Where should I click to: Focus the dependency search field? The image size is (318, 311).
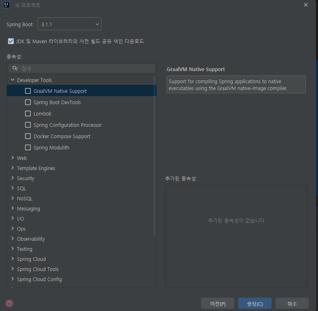(82, 68)
